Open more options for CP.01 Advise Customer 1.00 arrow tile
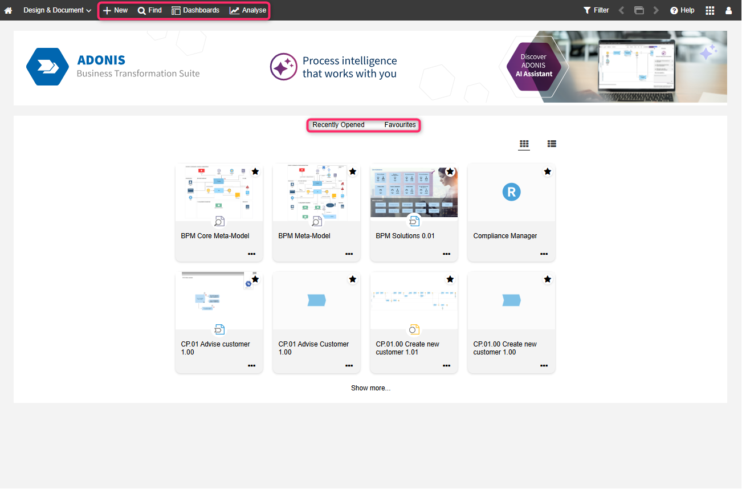The height and width of the screenshot is (489, 742). tap(349, 365)
